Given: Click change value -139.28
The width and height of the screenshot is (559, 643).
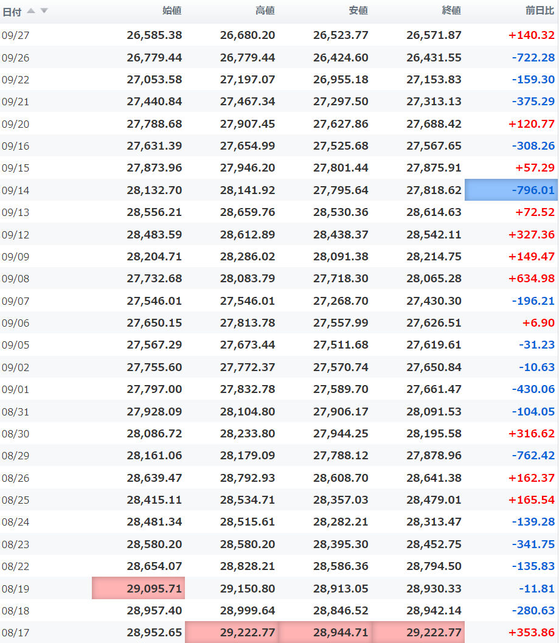Looking at the screenshot, I should [533, 522].
